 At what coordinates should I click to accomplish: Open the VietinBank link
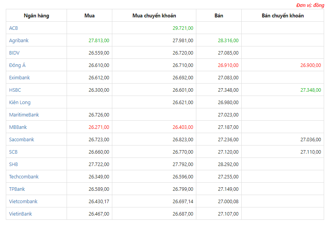20,214
